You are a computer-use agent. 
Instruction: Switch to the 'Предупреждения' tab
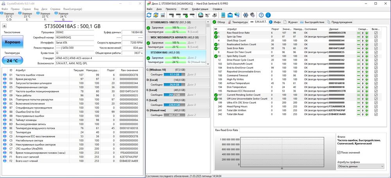tap(340, 22)
